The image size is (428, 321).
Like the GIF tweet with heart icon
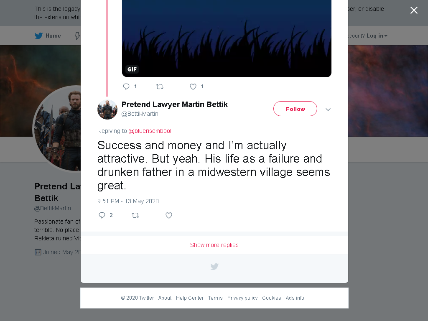[193, 87]
